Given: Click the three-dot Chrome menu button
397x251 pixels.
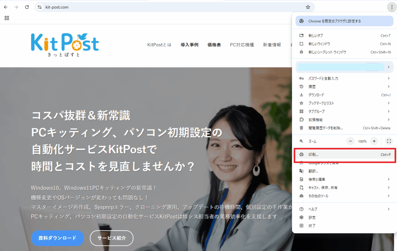Looking at the screenshot, I should [x=392, y=7].
